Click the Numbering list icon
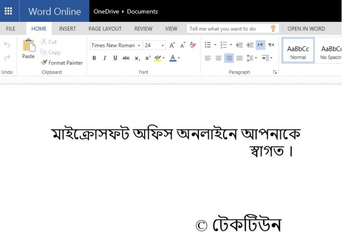Image resolution: width=342 pixels, height=246 pixels. pyautogui.click(x=224, y=45)
